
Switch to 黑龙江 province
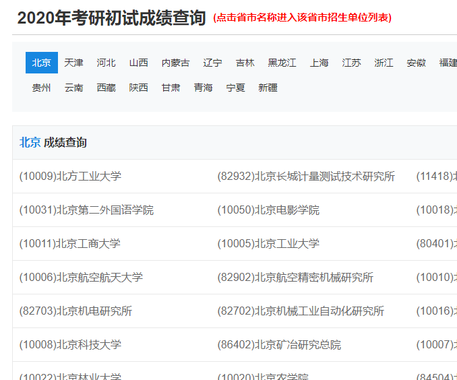pyautogui.click(x=282, y=63)
